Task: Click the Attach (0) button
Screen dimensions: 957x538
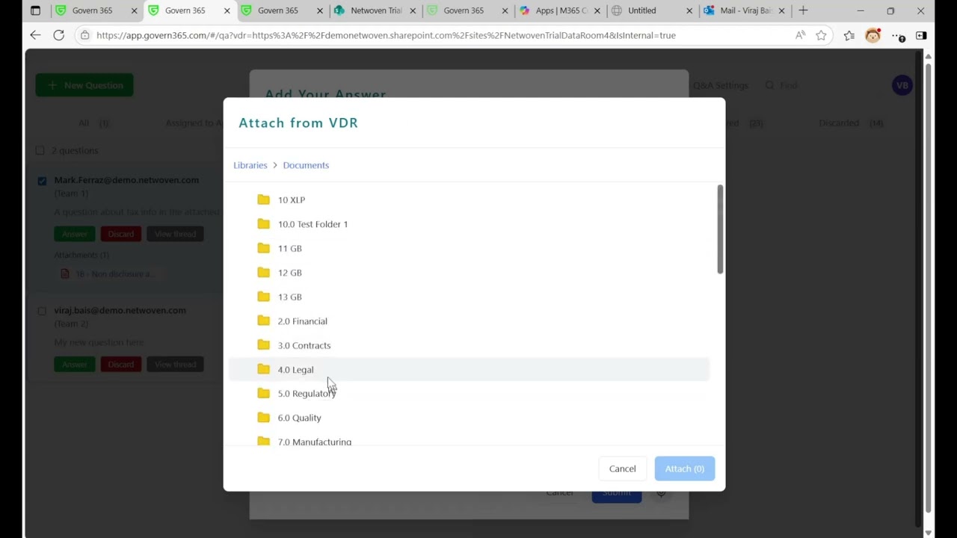Action: (684, 469)
